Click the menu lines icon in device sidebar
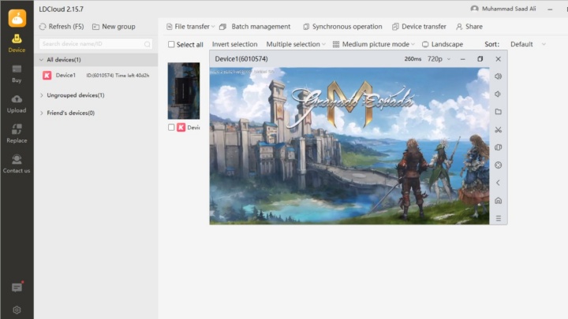Screen dimensions: 568x319 (498, 218)
